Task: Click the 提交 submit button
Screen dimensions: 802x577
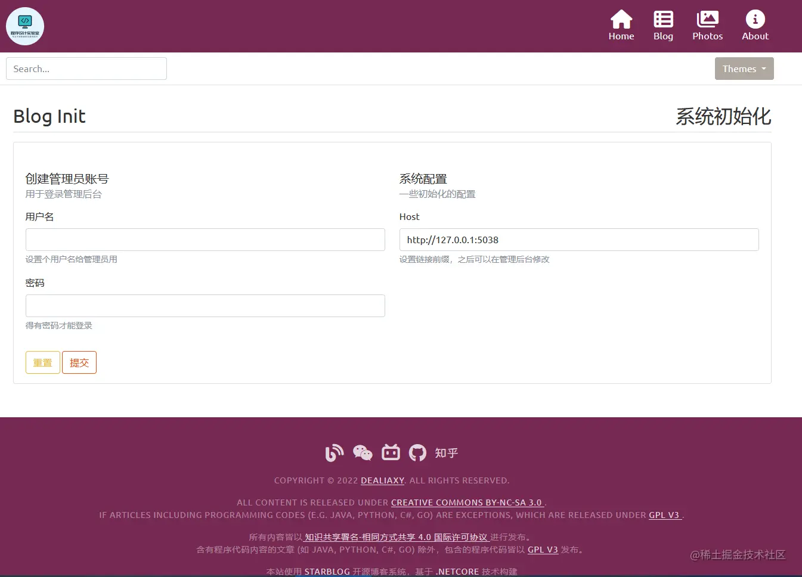Action: [79, 362]
